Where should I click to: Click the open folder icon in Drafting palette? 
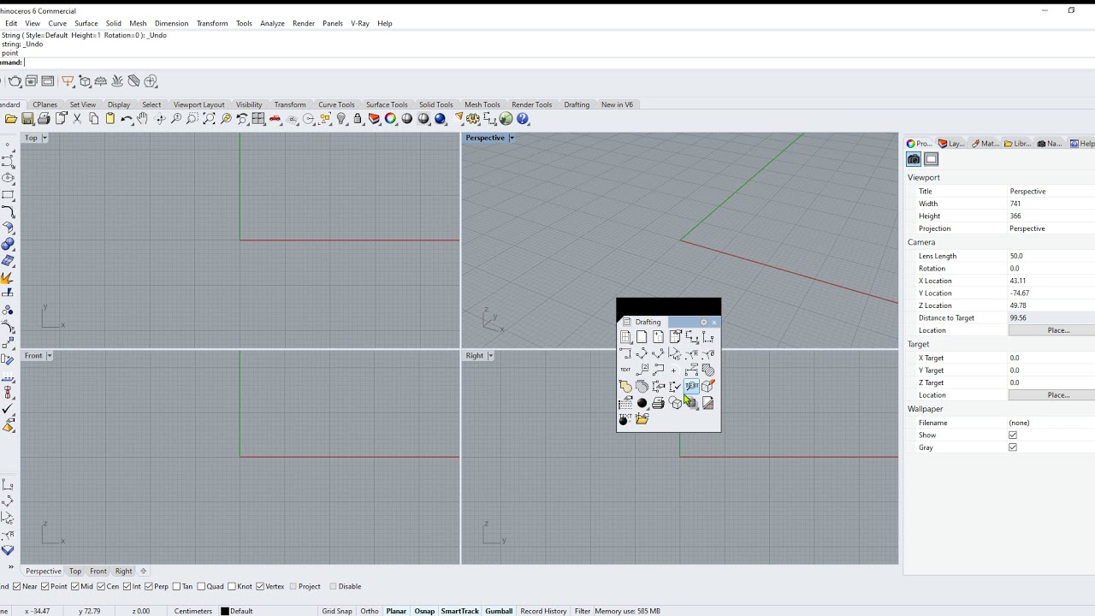point(642,419)
